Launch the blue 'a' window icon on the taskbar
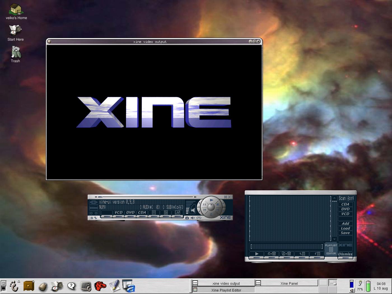This screenshot has width=392, height=294. coord(129,286)
